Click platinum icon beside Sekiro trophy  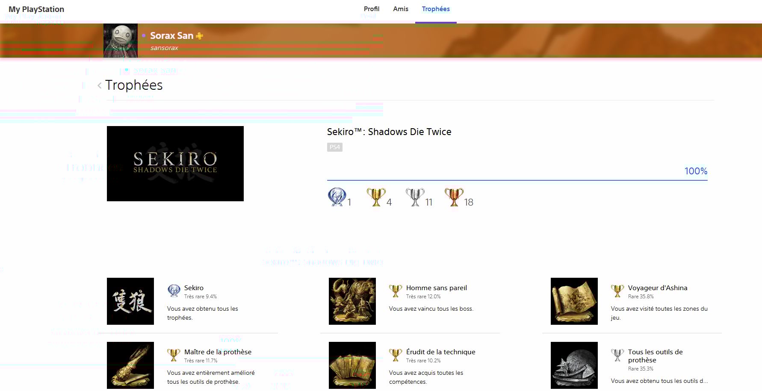coord(174,291)
